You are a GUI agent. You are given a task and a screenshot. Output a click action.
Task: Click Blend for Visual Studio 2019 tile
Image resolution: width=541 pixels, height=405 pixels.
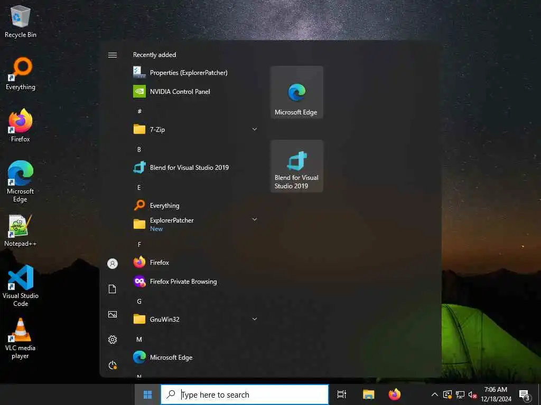(x=297, y=166)
